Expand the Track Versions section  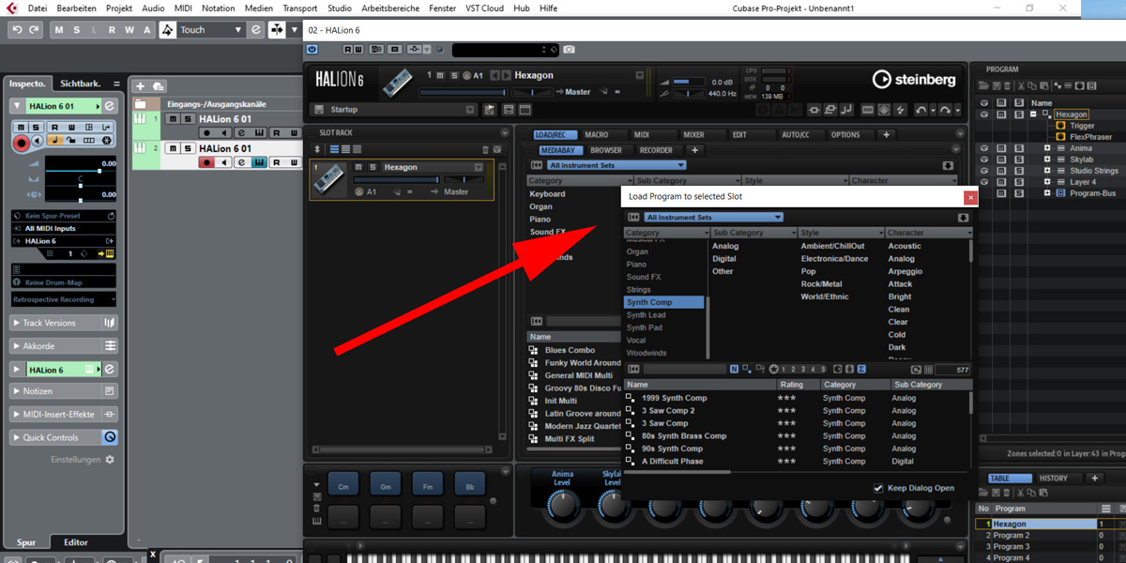[x=18, y=323]
